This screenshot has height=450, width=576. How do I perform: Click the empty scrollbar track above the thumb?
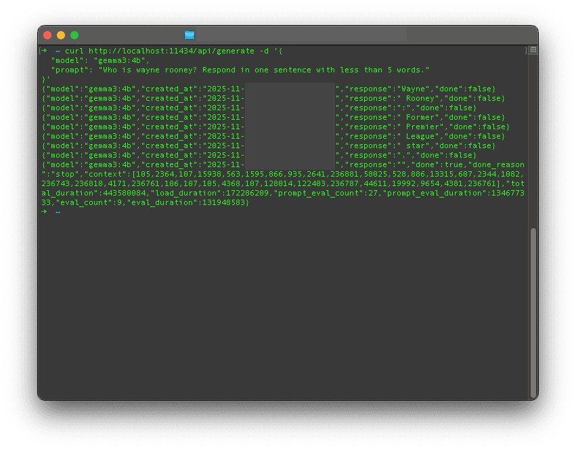tap(533, 141)
